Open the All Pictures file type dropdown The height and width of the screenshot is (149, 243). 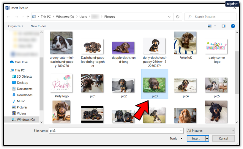tap(211, 131)
